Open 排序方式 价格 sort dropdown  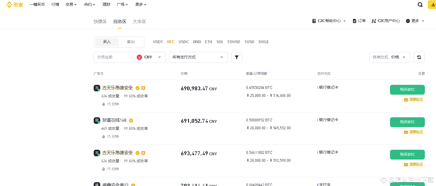tap(390, 57)
